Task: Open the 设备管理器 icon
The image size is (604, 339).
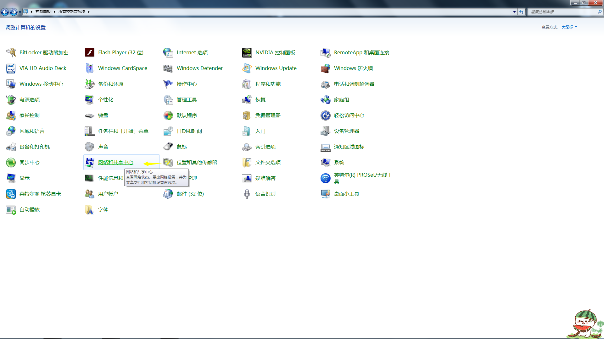Action: coord(326,131)
